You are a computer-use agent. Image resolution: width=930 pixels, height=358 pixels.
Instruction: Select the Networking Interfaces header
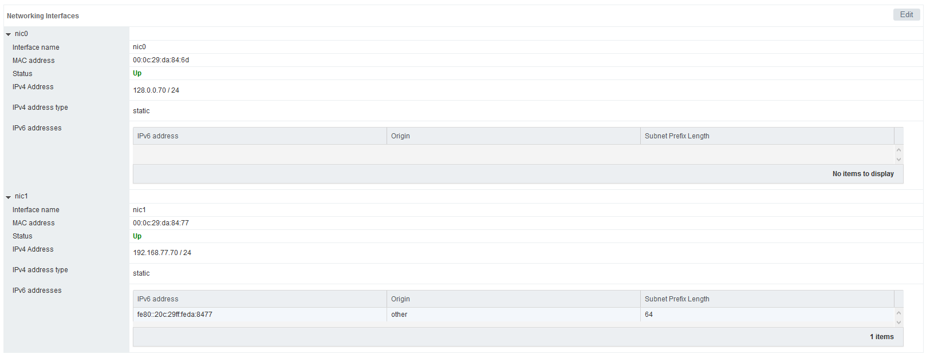[x=43, y=16]
